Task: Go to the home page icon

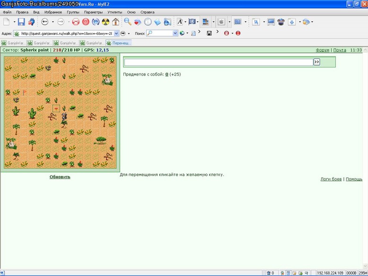Action: pos(115,22)
